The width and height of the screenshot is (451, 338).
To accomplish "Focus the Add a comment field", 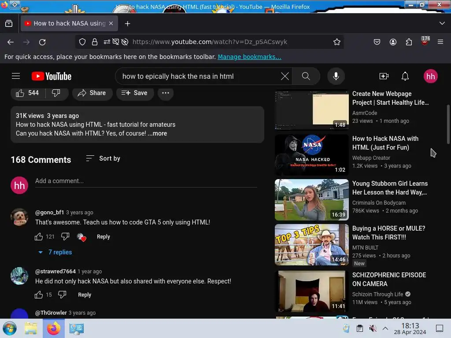I will point(146,181).
